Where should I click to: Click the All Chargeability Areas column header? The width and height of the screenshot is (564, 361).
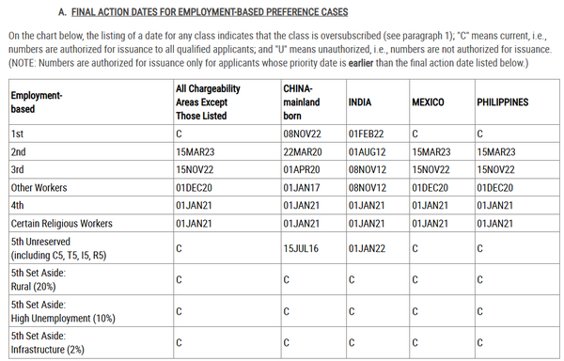[208, 102]
